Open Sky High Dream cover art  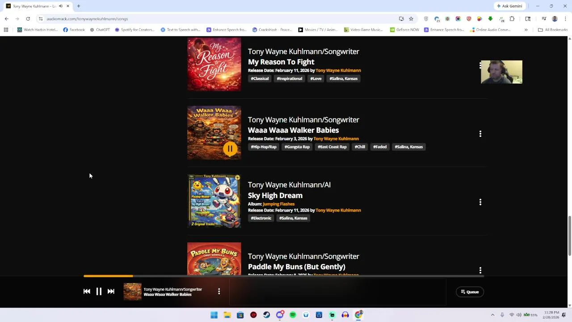(214, 201)
